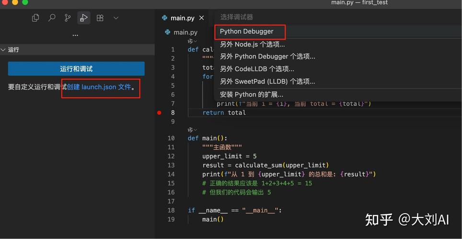This screenshot has height=239, width=462.
Task: Open code lens icon above def main
Action: click(x=192, y=130)
